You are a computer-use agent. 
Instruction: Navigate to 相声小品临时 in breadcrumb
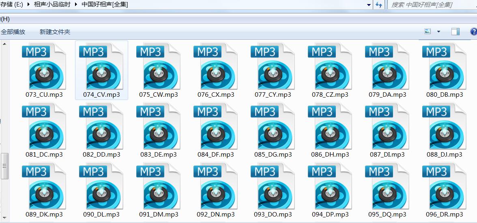coord(52,4)
